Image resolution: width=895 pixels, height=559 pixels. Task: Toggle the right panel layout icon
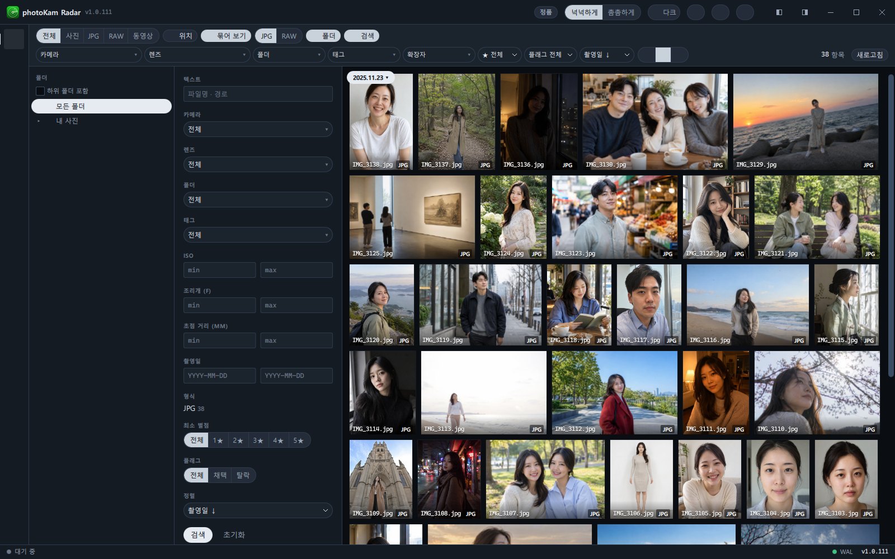point(804,12)
